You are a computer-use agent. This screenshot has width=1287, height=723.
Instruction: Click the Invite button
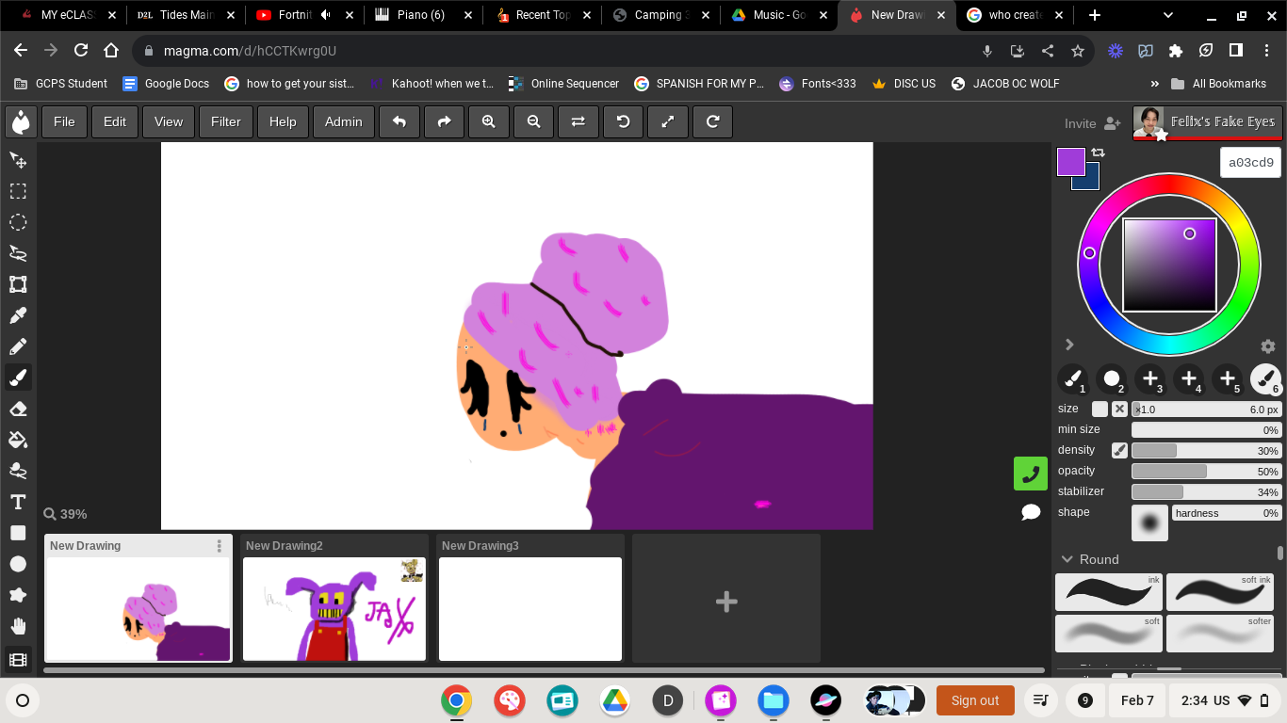[x=1092, y=123]
